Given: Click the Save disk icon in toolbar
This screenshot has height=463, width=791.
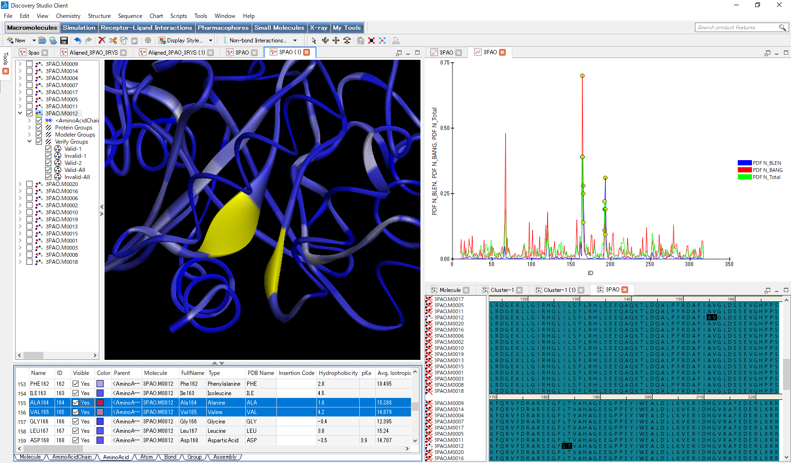Looking at the screenshot, I should pos(64,41).
